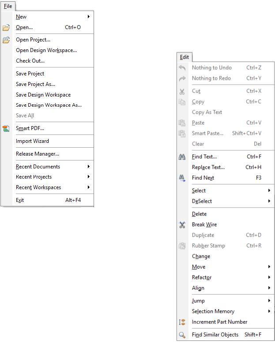The image size is (275, 358).
Task: Select Check Out entry
Action: tap(30, 61)
